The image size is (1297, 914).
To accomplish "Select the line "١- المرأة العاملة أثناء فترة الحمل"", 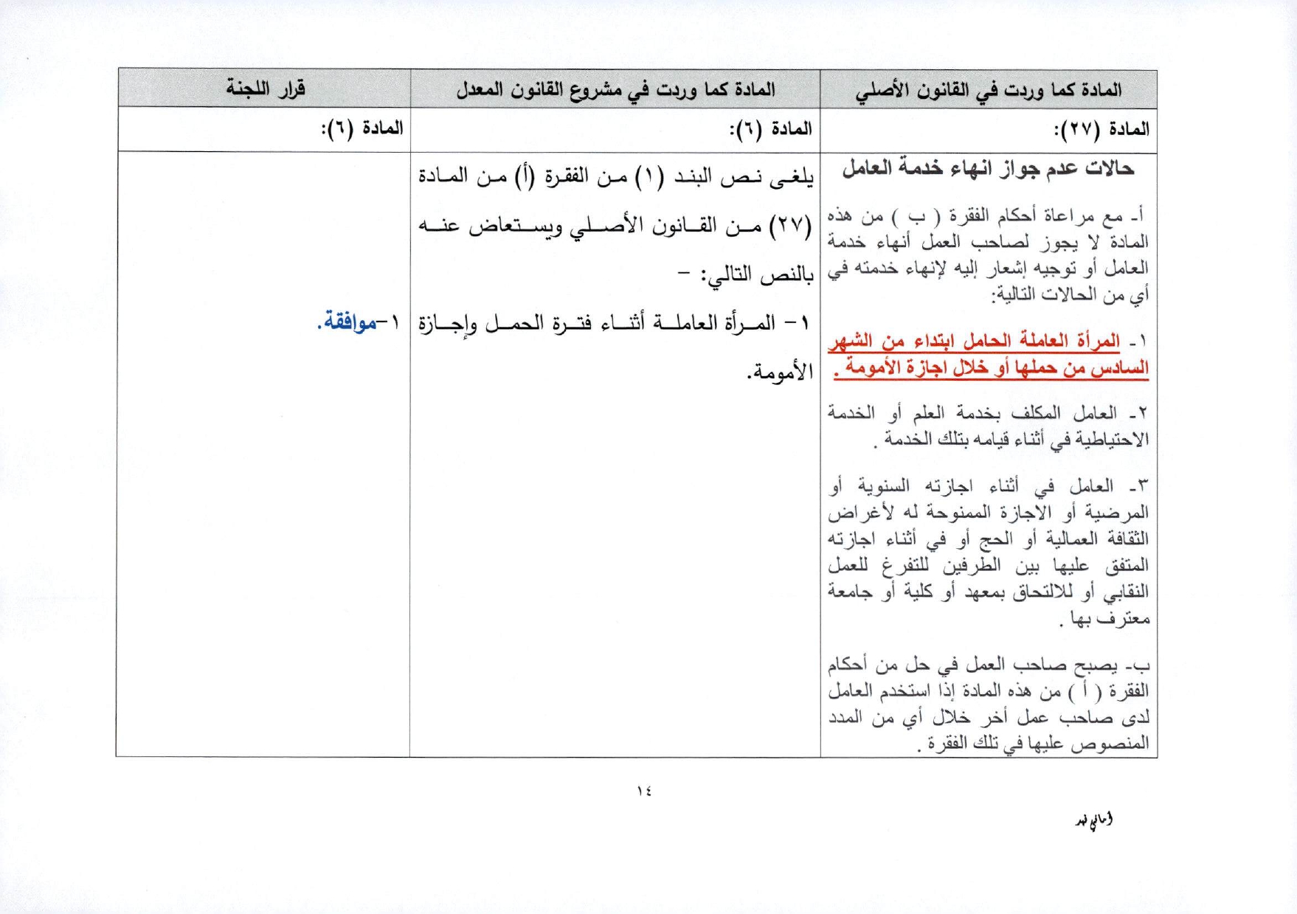I will click(615, 323).
